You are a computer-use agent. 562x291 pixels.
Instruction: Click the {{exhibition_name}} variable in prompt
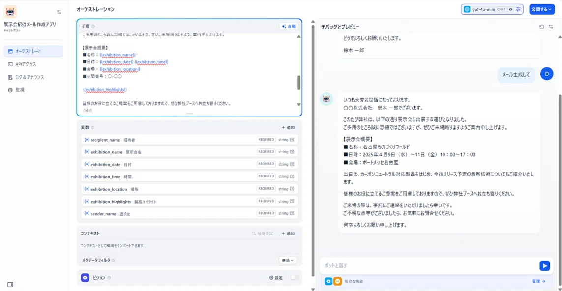pyautogui.click(x=118, y=55)
